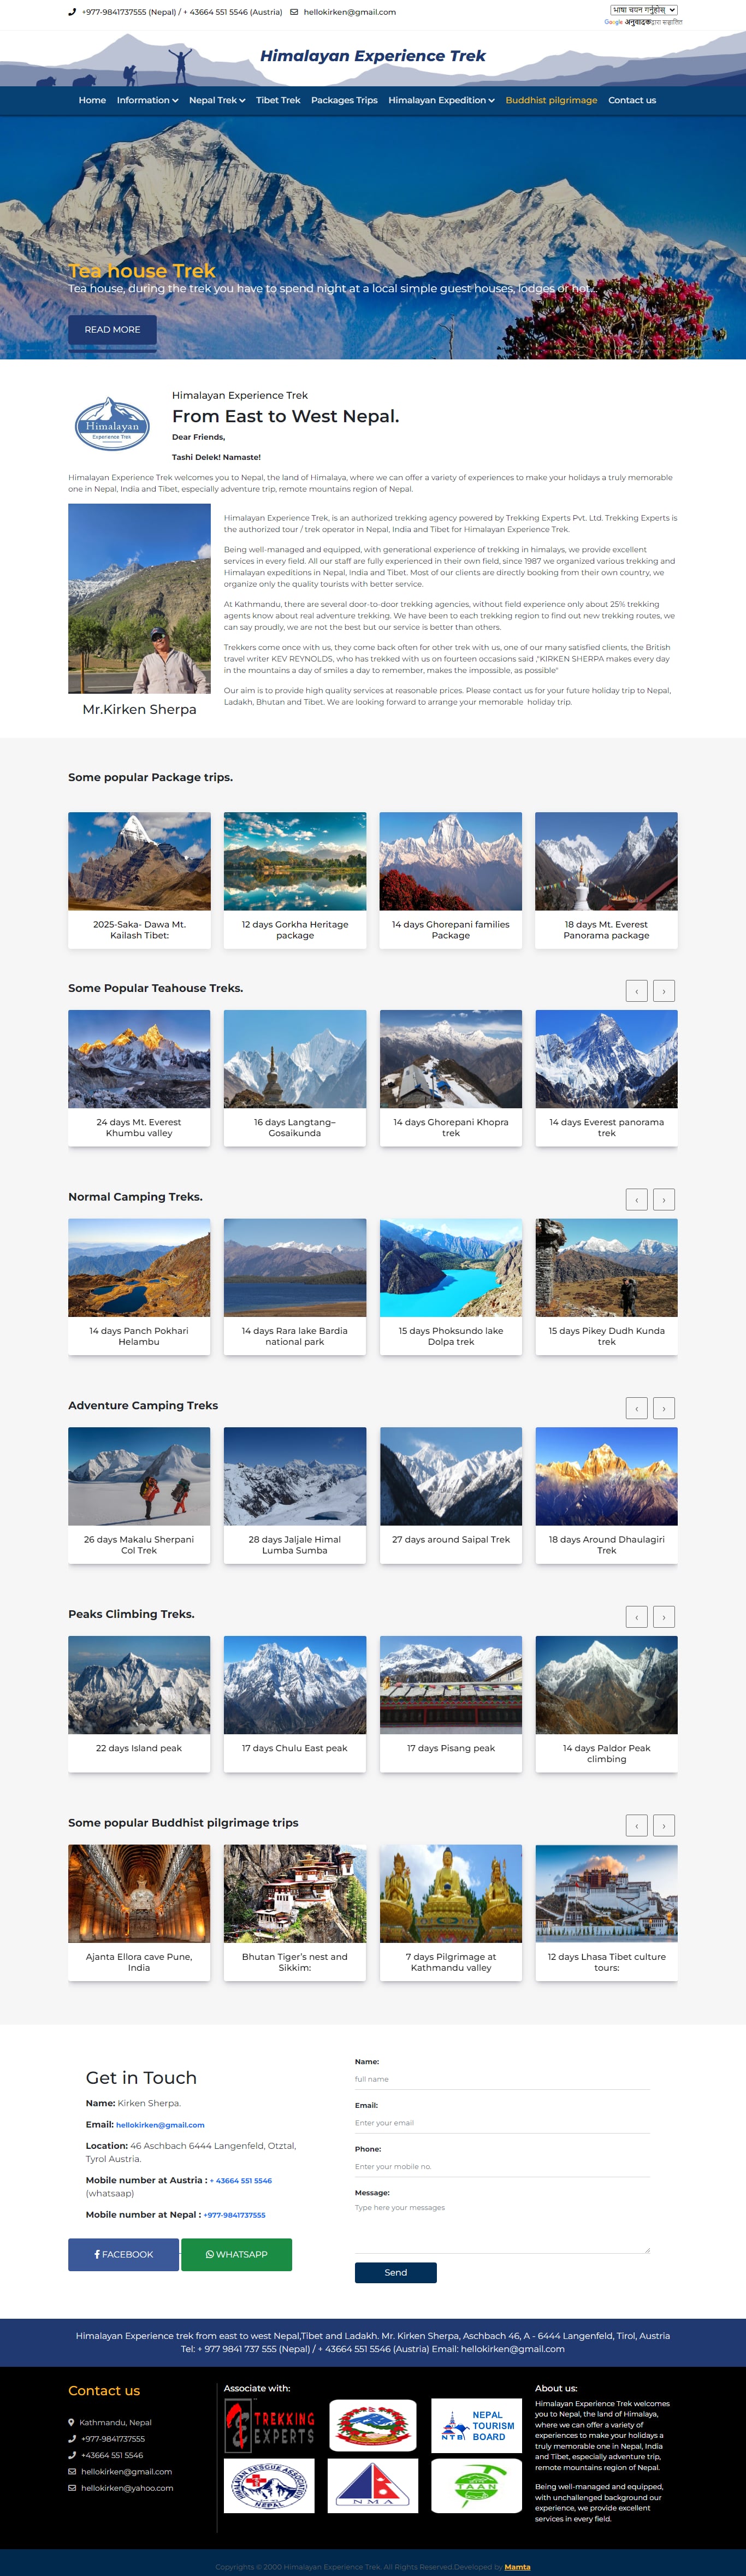Show next Popular Teahouse Treks slide

[x=664, y=991]
